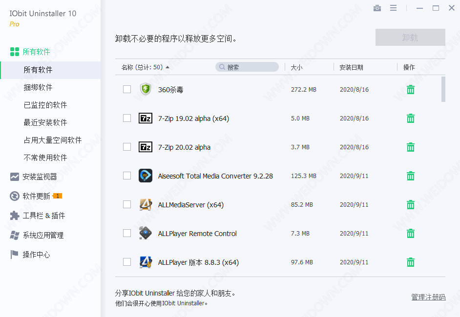Click the 7-Zip 20.02 alpha program icon
Image resolution: width=460 pixels, height=317 pixels.
pos(146,147)
